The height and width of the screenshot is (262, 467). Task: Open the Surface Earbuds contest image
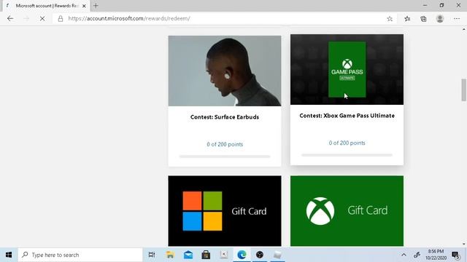[225, 71]
